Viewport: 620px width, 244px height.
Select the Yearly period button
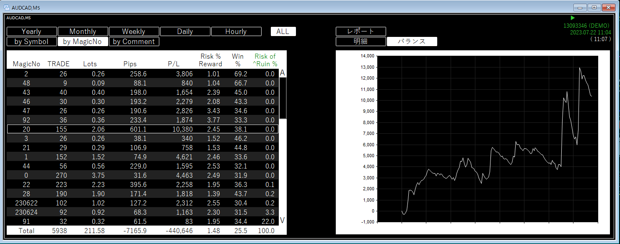[x=32, y=31]
